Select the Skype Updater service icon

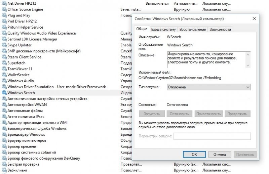4,45
